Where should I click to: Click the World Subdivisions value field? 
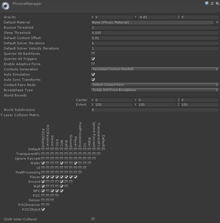click(155, 110)
